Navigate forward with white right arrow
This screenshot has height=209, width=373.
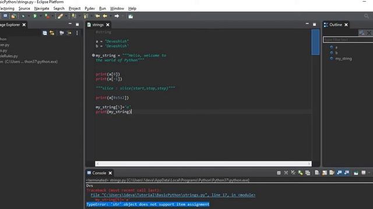(117, 16)
